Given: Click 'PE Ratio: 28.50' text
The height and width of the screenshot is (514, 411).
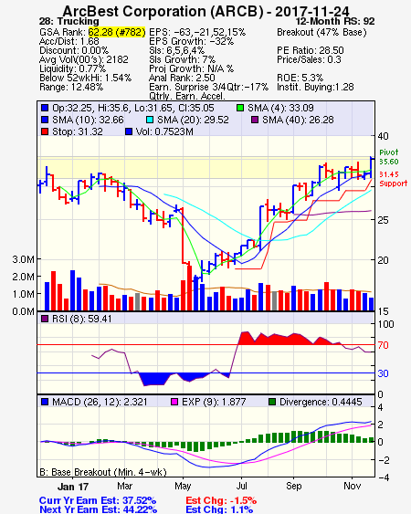Looking at the screenshot, I should (311, 50).
